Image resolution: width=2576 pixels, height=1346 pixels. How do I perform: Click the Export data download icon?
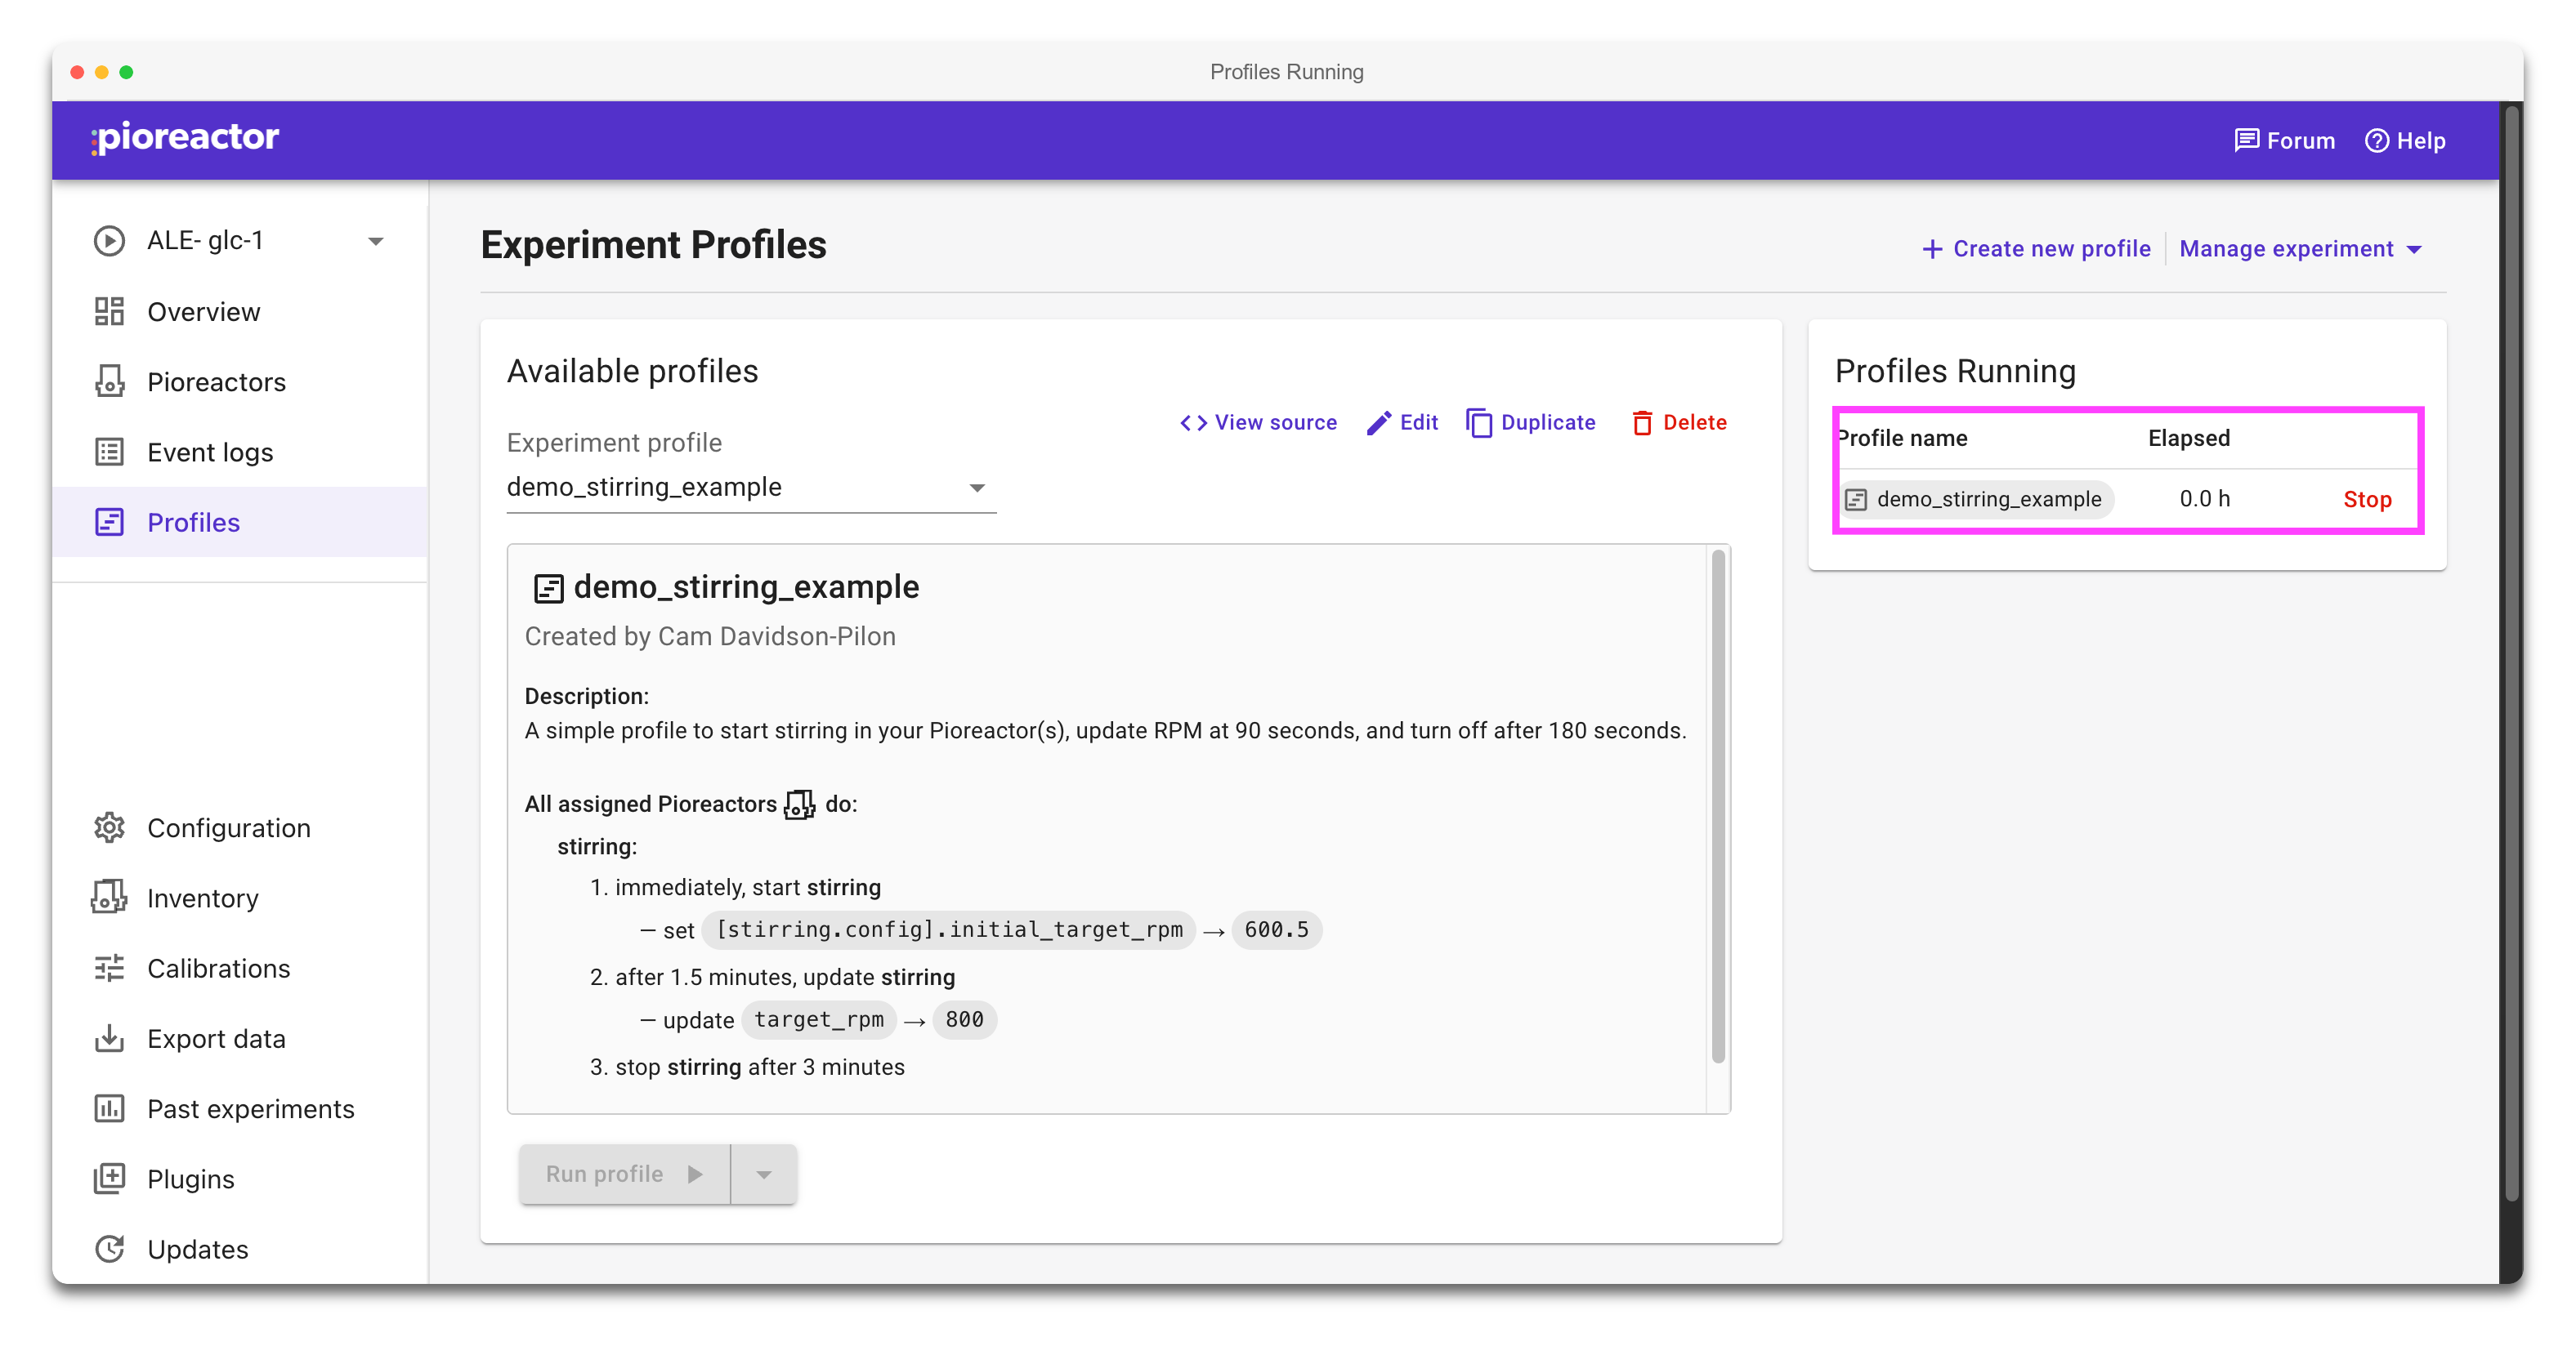[x=109, y=1039]
